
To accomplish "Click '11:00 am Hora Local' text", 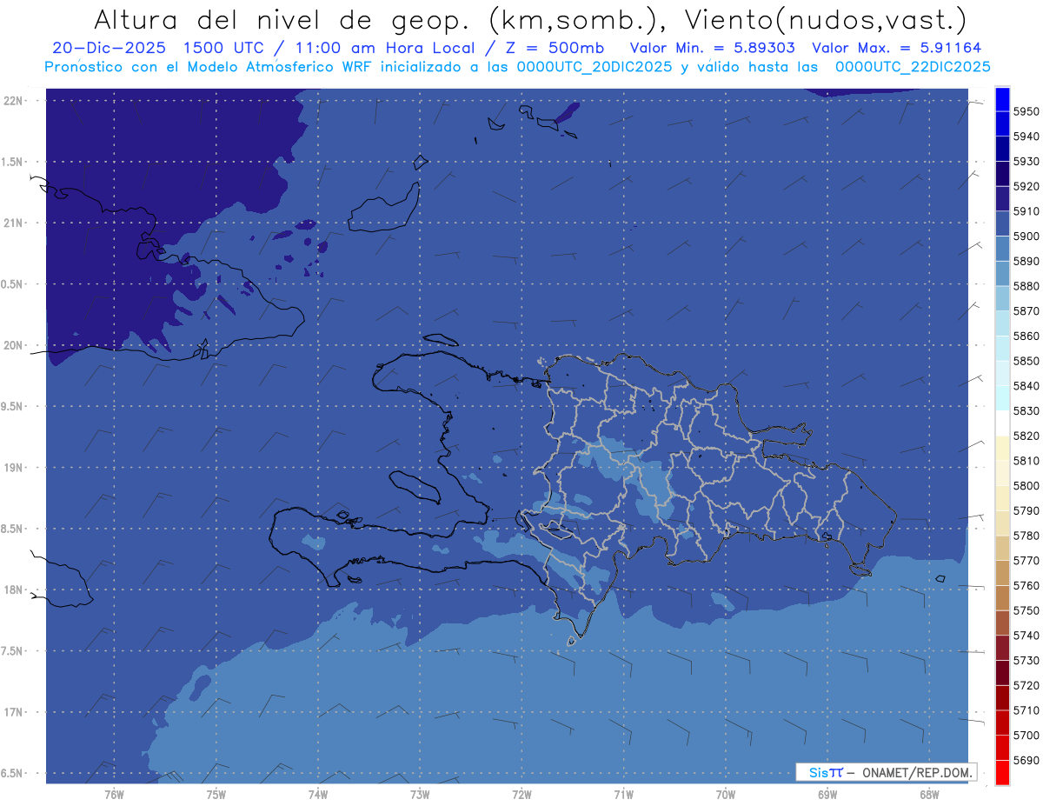I will tap(384, 48).
